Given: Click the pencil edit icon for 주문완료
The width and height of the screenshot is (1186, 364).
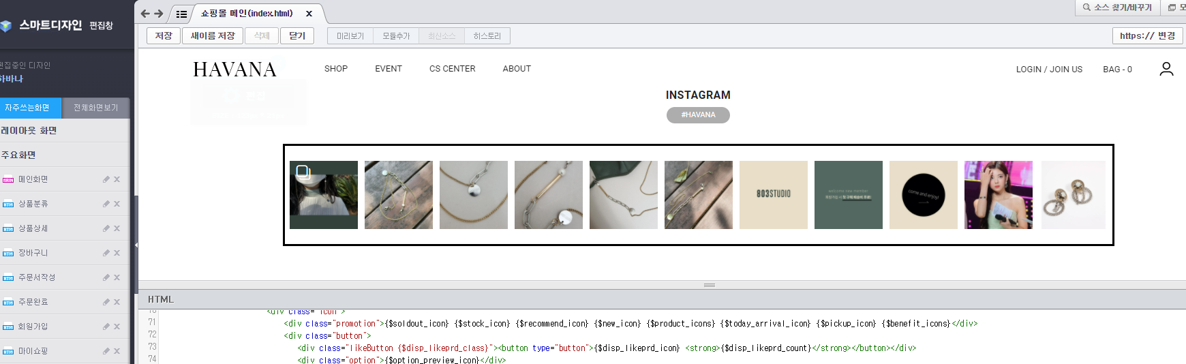Looking at the screenshot, I should pyautogui.click(x=106, y=302).
